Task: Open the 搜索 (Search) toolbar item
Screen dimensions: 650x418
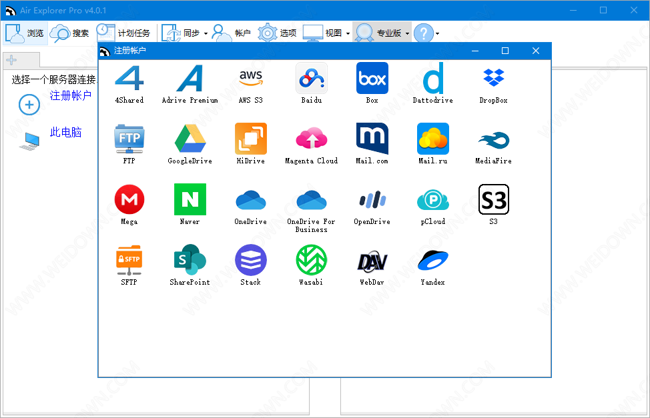Action: pos(71,33)
